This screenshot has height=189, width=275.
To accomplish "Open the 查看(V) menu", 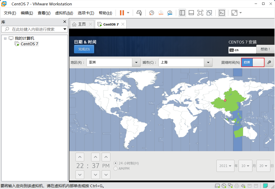I will (x=44, y=13).
